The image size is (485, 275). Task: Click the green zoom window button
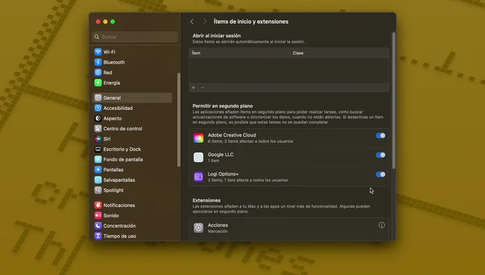coord(113,21)
